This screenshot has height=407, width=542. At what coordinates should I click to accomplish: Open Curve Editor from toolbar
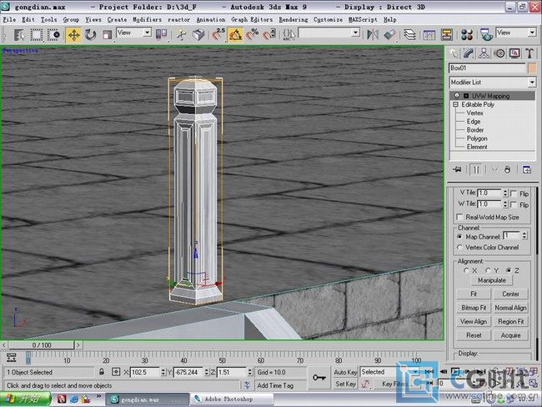click(x=429, y=34)
